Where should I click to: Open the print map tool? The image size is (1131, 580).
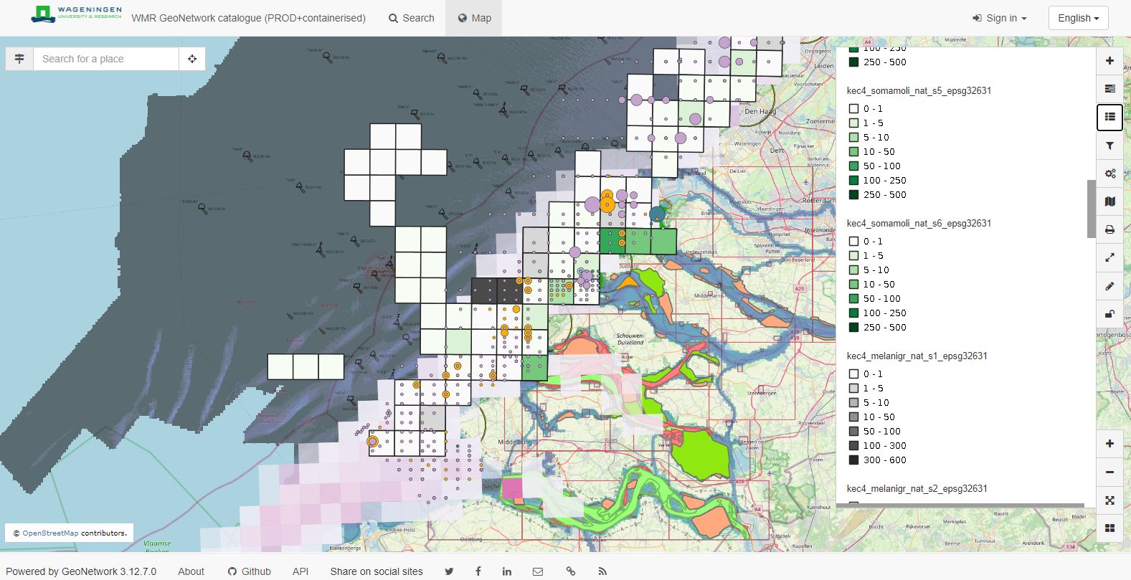[x=1109, y=229]
